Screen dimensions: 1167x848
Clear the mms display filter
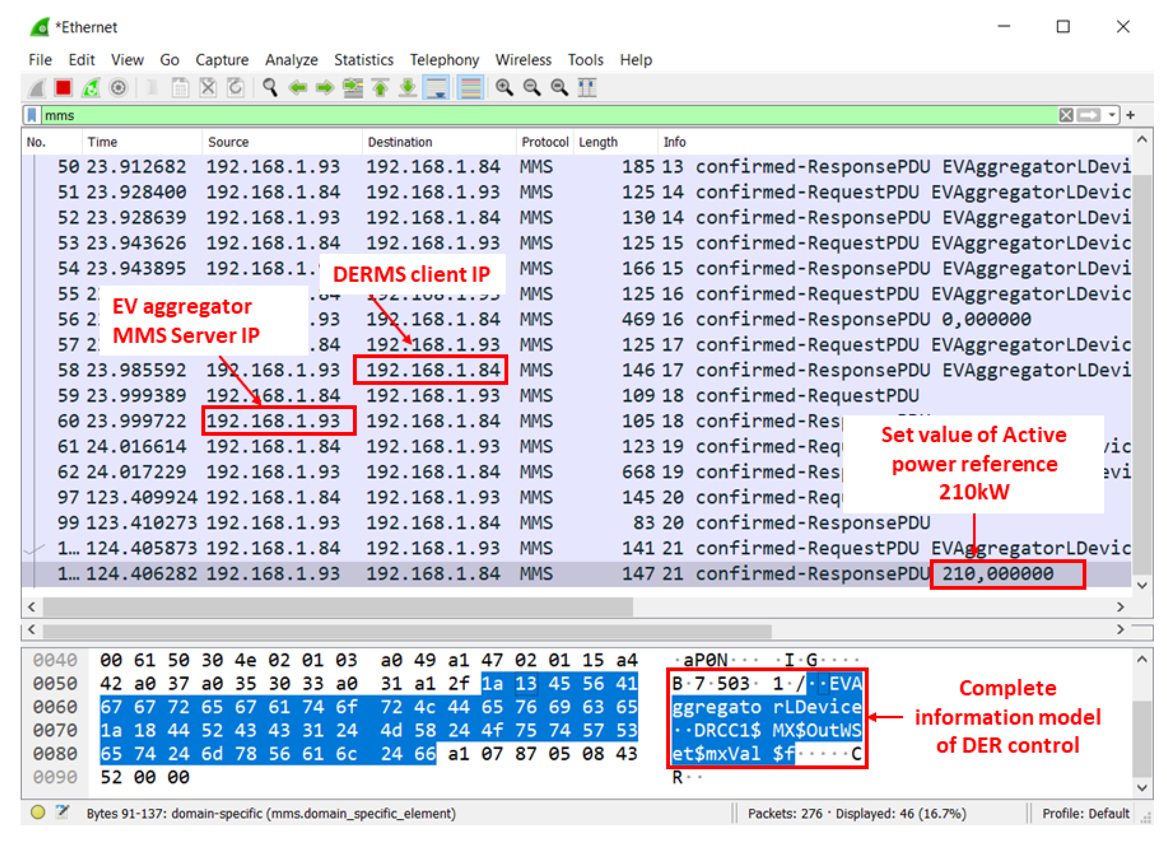point(1066,115)
